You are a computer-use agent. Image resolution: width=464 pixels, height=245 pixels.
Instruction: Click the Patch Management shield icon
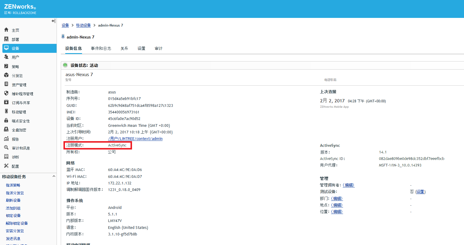tap(6, 93)
